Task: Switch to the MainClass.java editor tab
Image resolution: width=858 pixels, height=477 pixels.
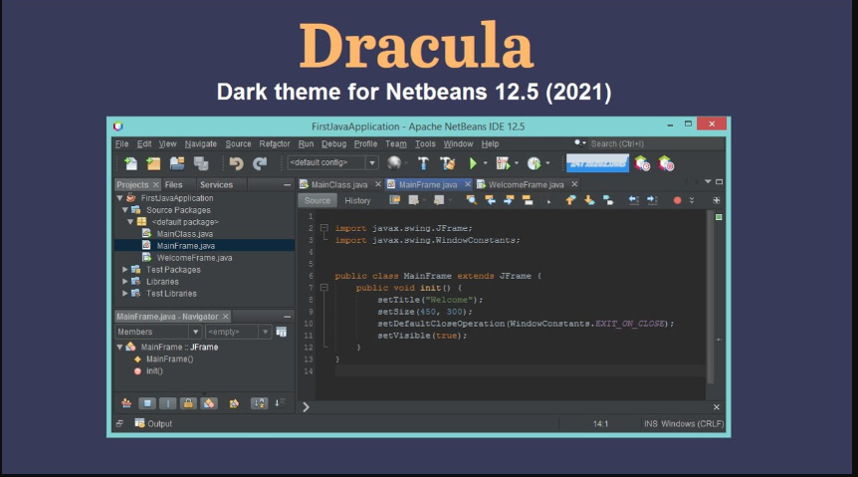Action: [x=339, y=185]
